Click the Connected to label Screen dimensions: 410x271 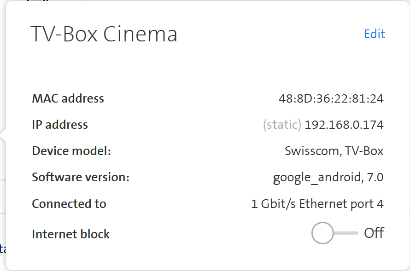[x=69, y=204]
